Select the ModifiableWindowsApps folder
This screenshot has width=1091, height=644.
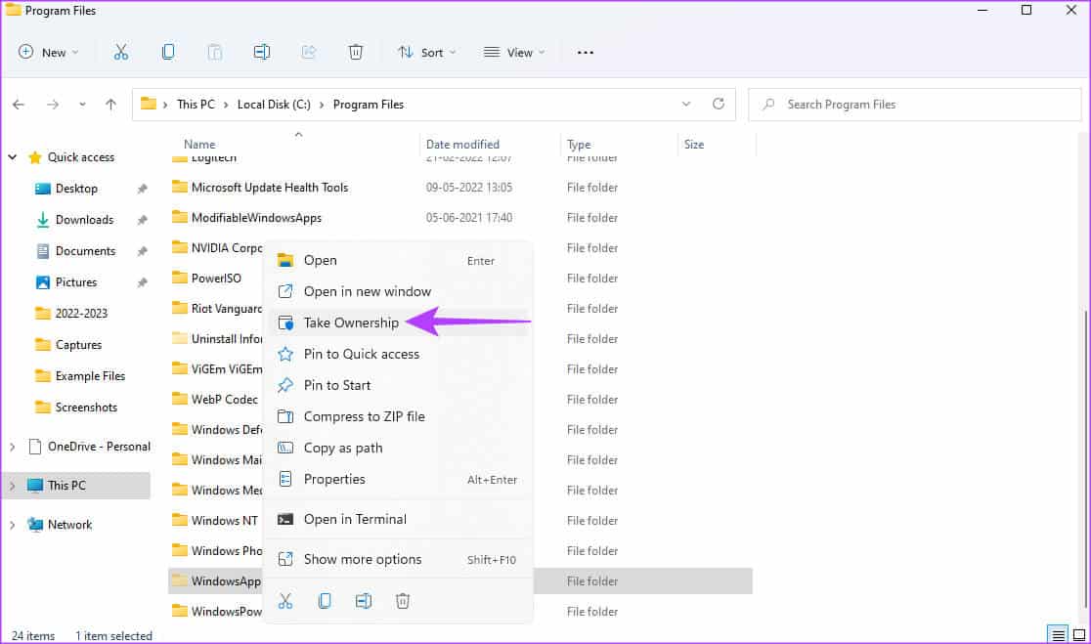pyautogui.click(x=256, y=218)
